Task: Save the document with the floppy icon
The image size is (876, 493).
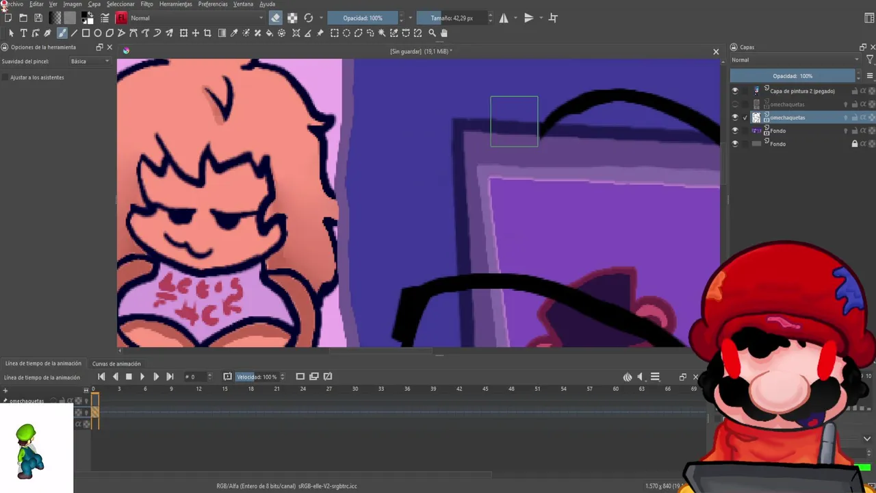Action: click(38, 18)
